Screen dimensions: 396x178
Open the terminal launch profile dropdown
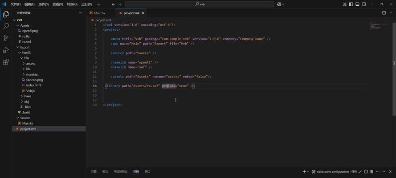[308, 172]
